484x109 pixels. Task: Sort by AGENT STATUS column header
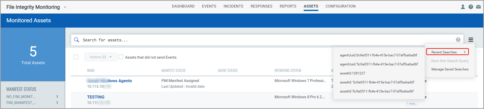pyautogui.click(x=228, y=70)
